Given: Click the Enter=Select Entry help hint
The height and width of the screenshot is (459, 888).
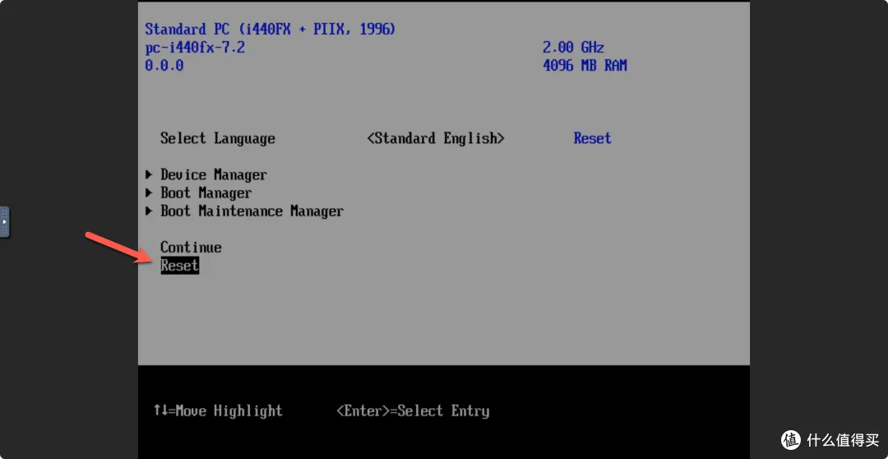Looking at the screenshot, I should coord(413,410).
